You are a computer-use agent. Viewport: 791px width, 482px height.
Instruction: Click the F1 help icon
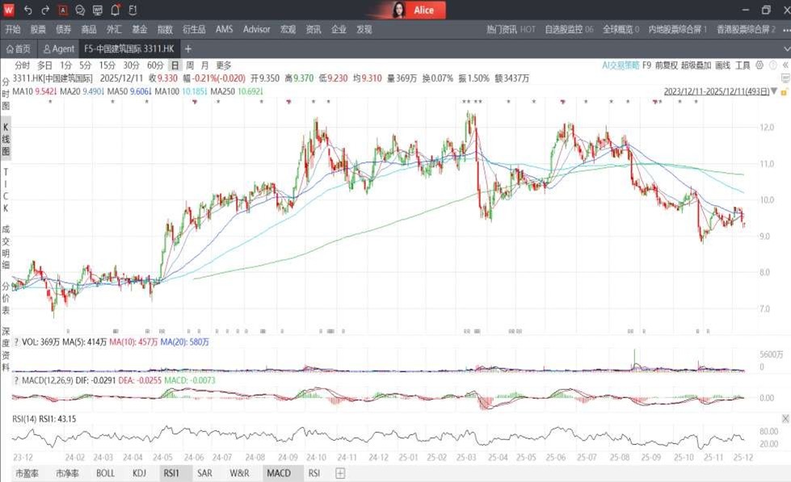coord(133,10)
